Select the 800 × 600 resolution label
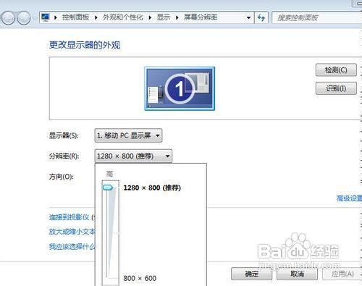The width and height of the screenshot is (362, 286). point(140,278)
